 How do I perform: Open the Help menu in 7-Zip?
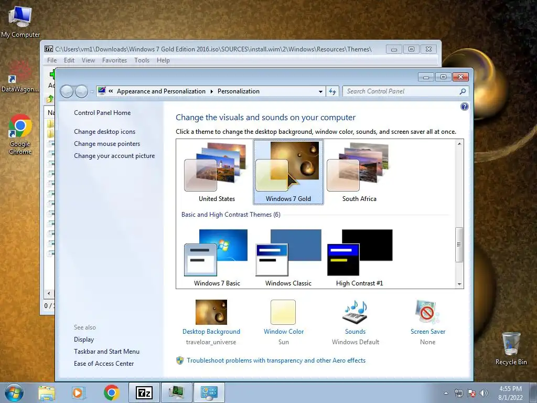(x=164, y=60)
